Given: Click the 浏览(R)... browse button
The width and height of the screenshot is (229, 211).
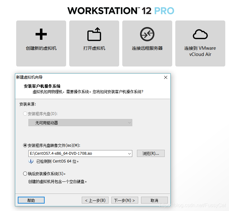Looking at the screenshot, I should 151,154.
